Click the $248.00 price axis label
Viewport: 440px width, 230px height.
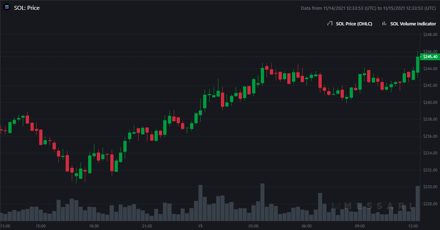pos(430,34)
